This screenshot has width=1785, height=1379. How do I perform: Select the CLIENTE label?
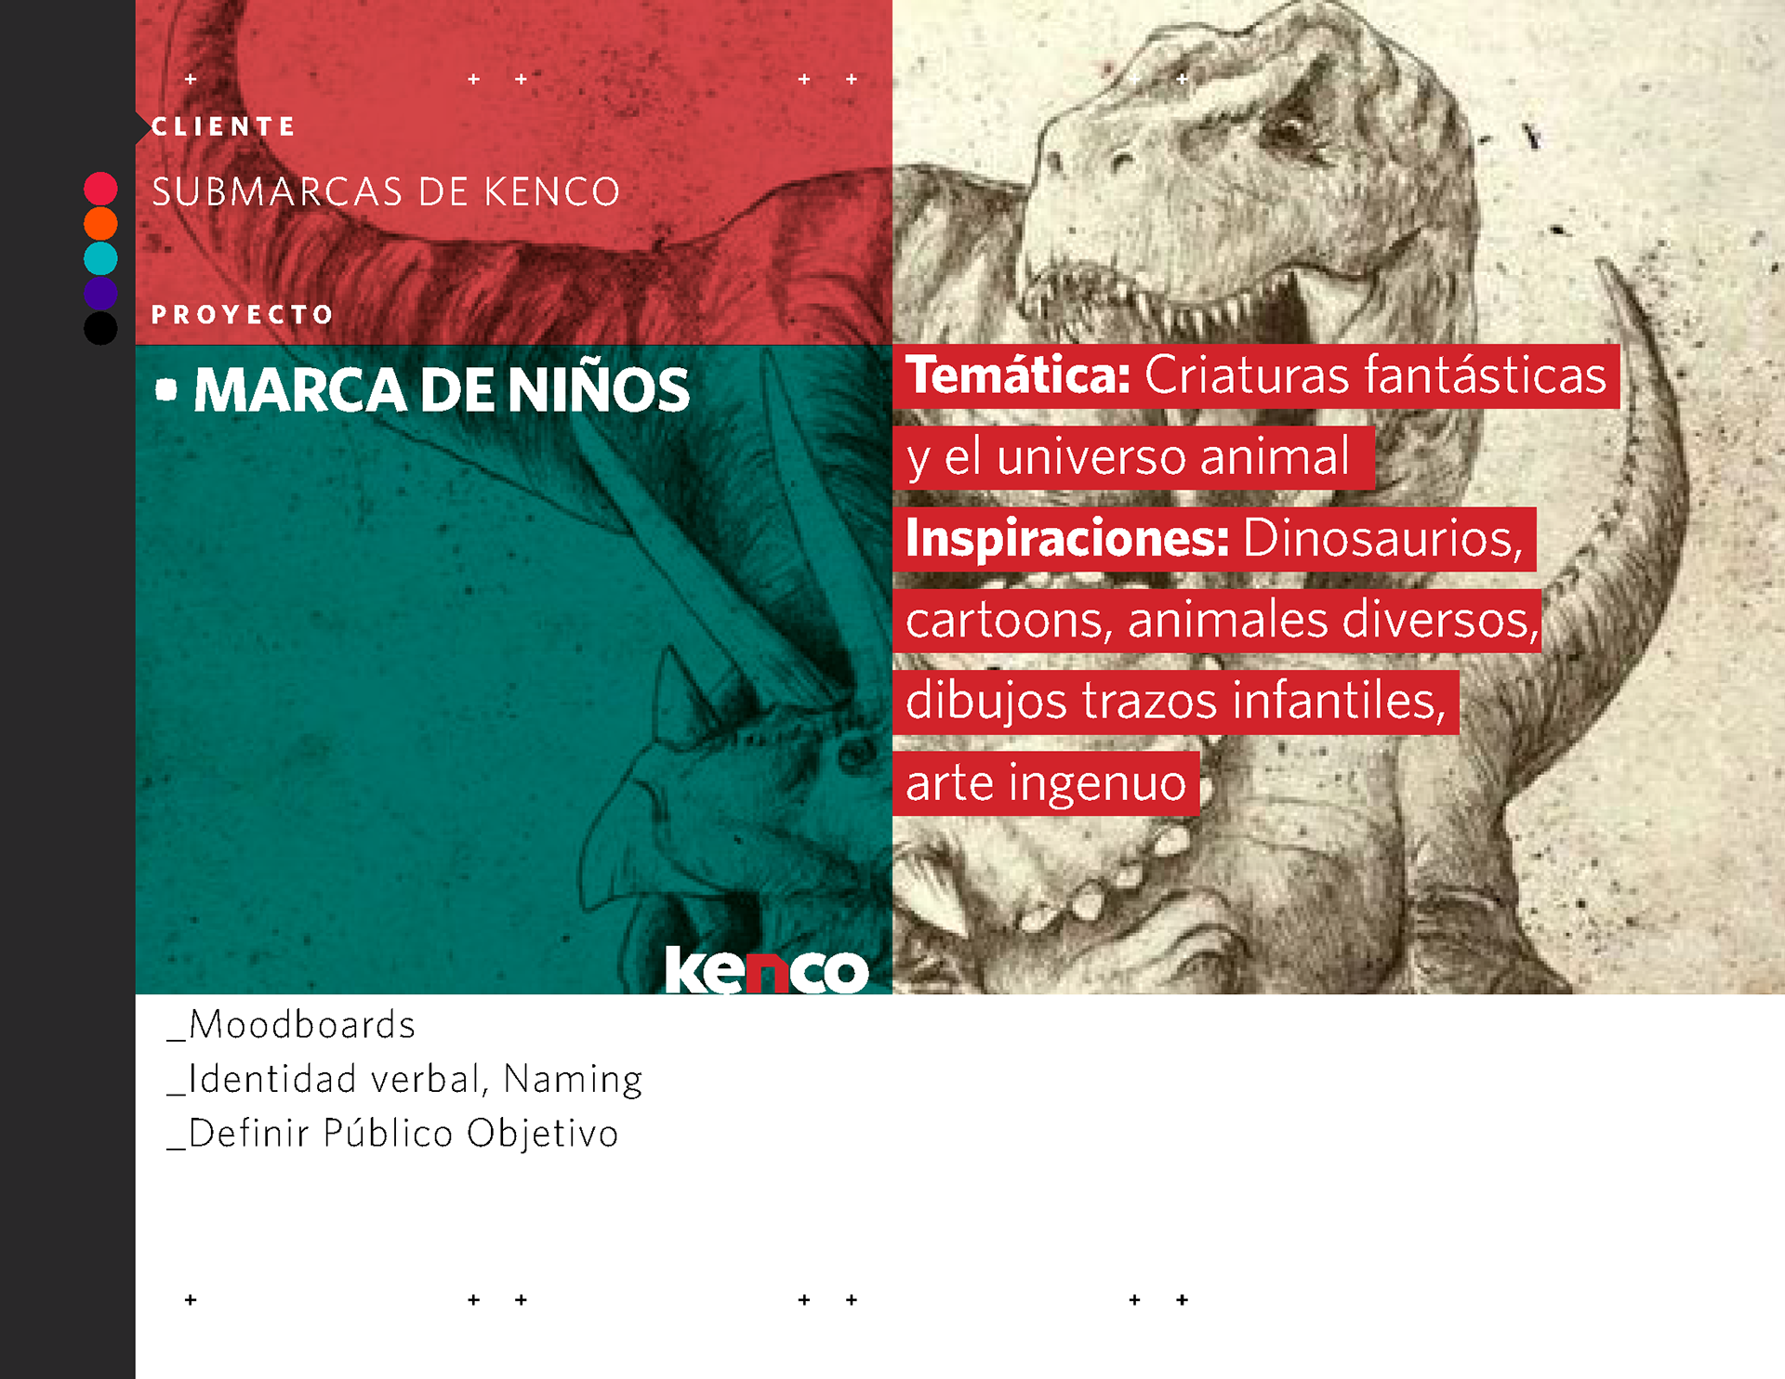pyautogui.click(x=223, y=126)
